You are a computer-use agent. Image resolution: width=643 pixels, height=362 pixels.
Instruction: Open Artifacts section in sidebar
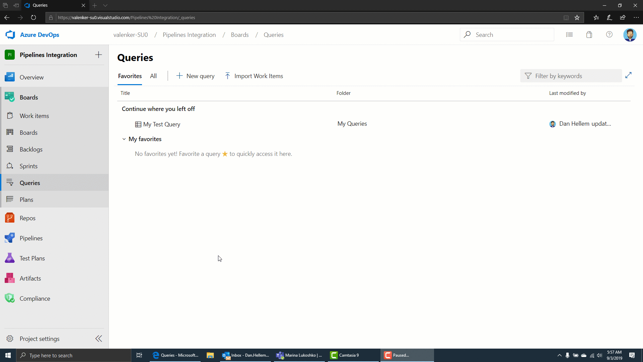pos(30,278)
